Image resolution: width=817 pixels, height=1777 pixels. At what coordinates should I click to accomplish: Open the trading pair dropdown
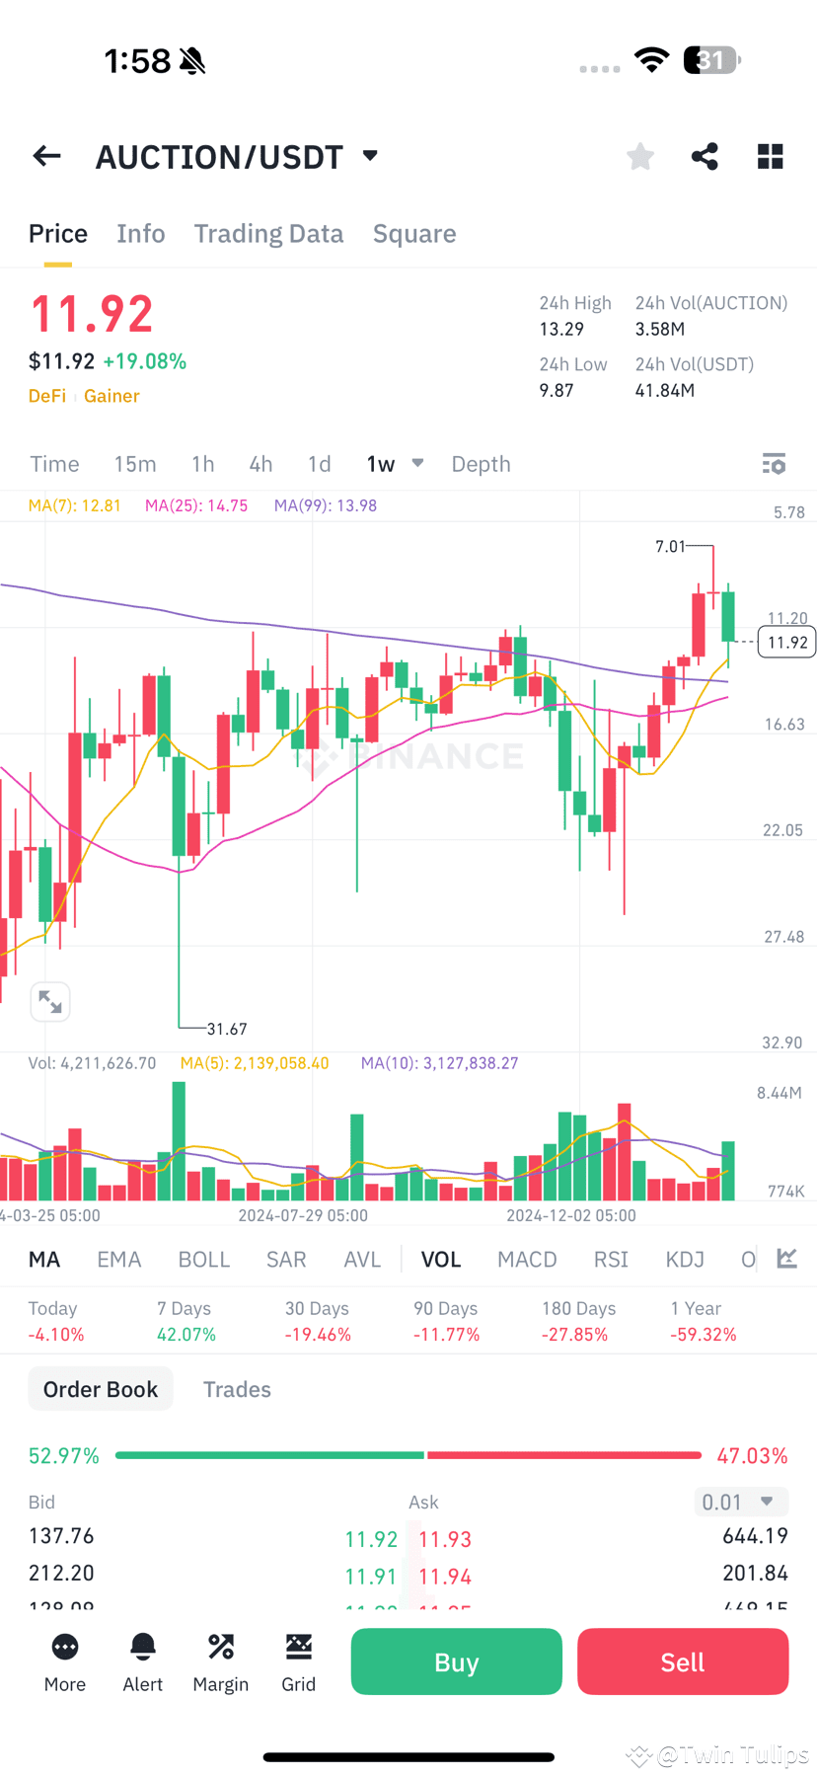coord(369,155)
